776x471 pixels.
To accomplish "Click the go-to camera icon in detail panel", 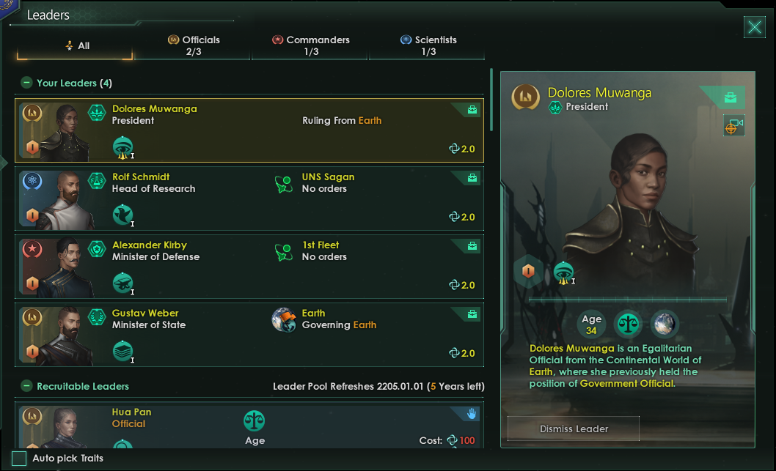I will pyautogui.click(x=733, y=125).
